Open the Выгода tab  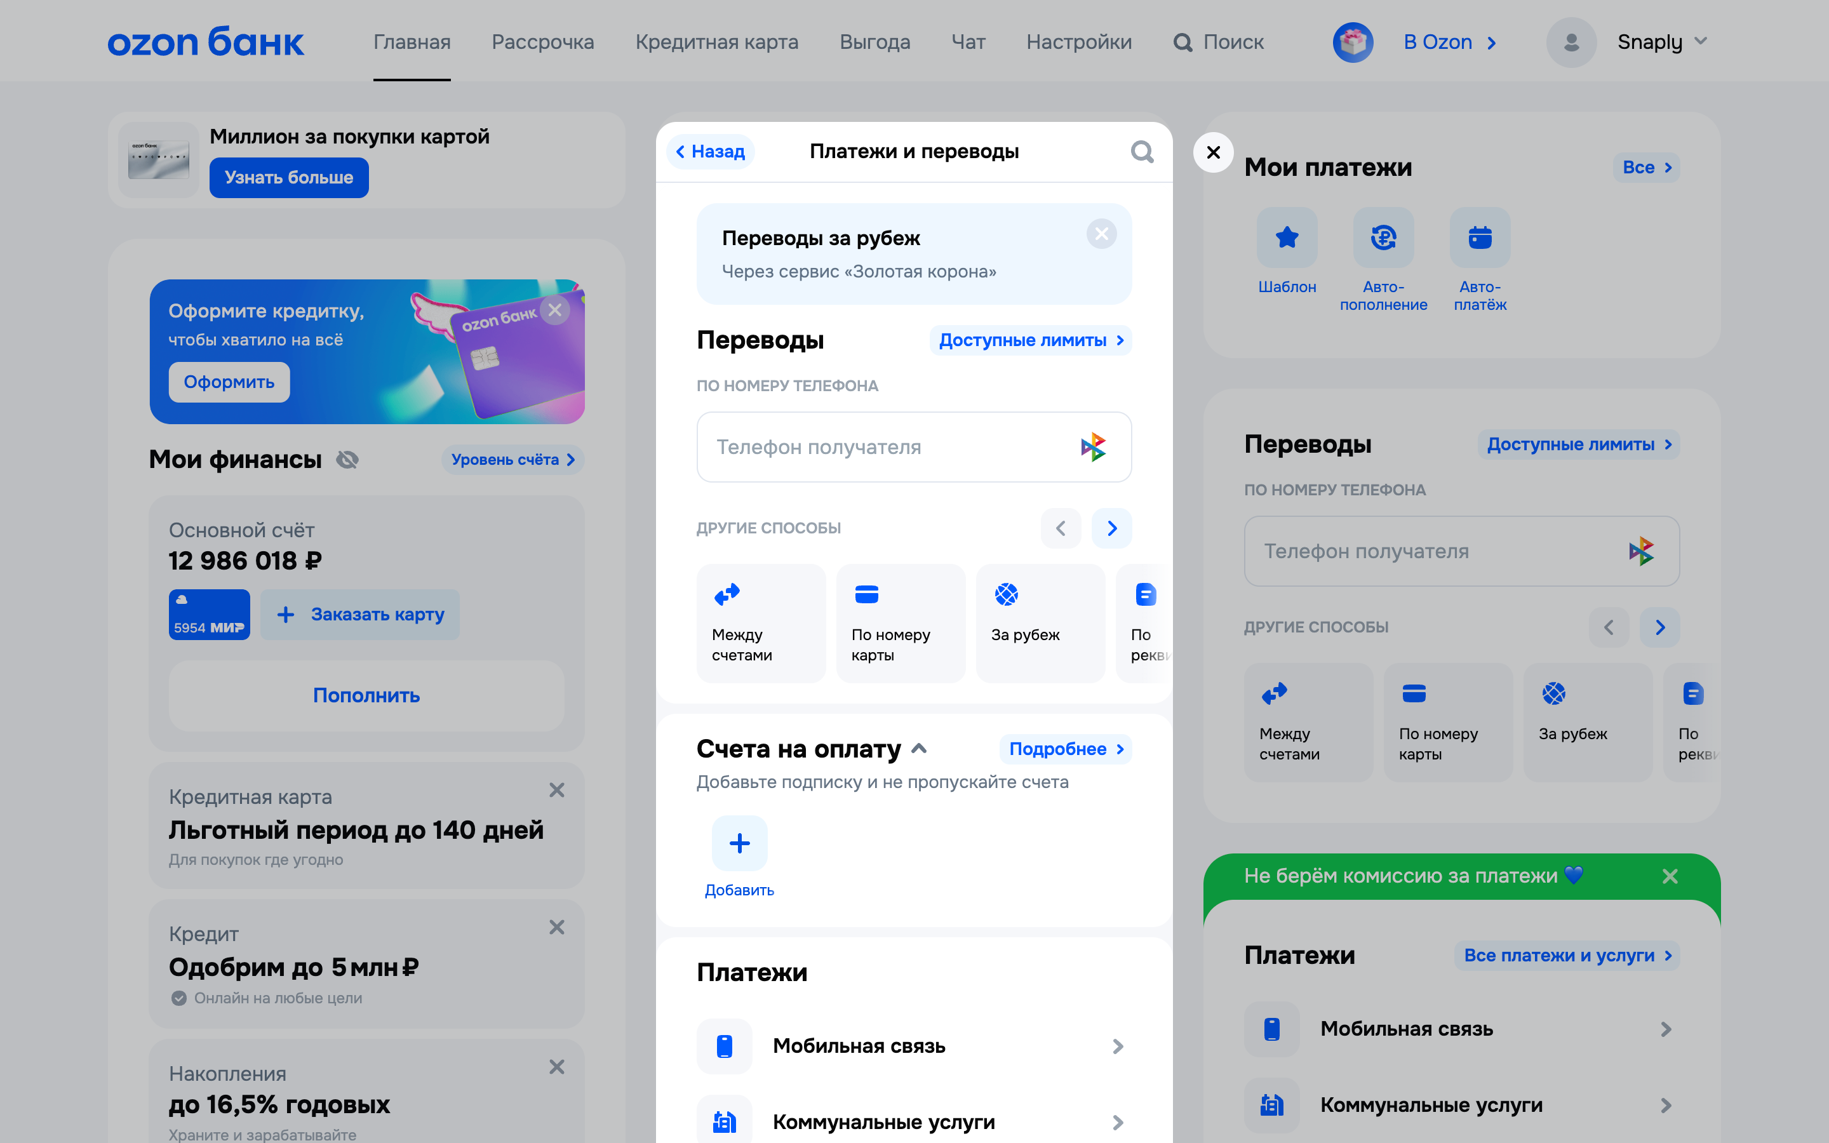[874, 43]
